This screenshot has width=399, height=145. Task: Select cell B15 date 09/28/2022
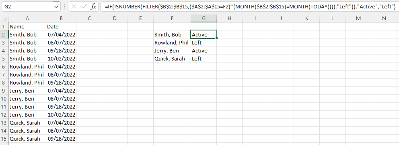61,139
